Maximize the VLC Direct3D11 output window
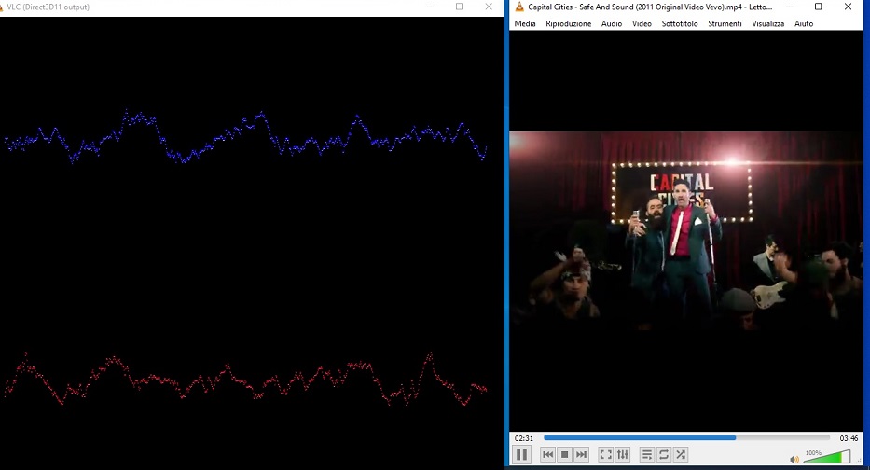Viewport: 870px width, 470px height. 459,7
